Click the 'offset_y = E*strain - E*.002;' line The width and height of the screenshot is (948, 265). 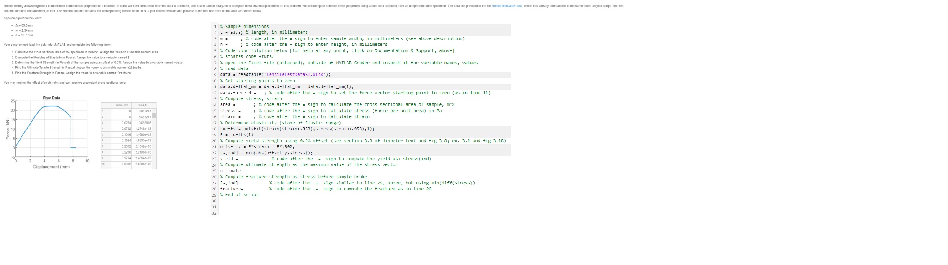pyautogui.click(x=257, y=147)
